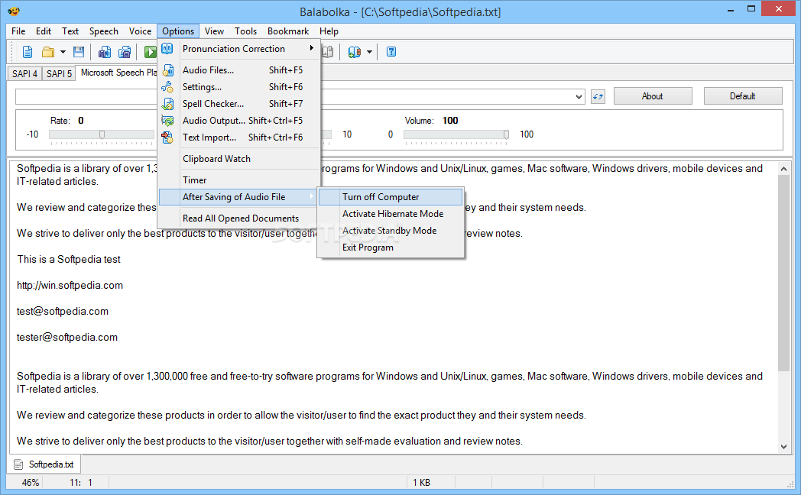
Task: Click the open folder toolbar icon
Action: coord(48,51)
